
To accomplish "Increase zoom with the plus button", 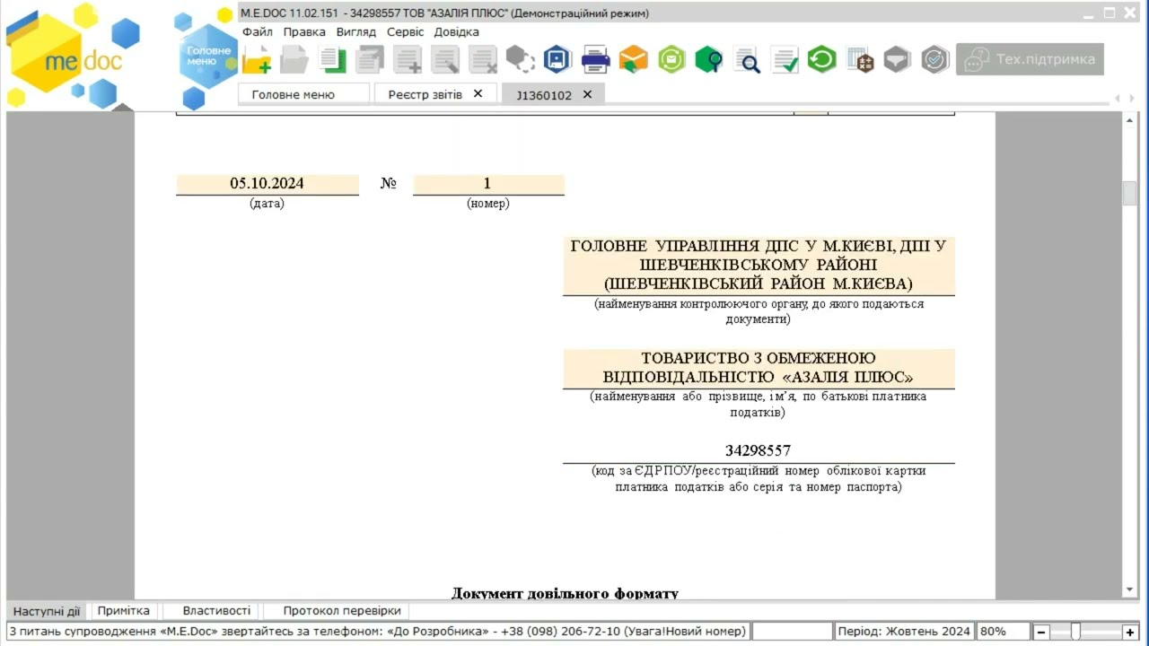I will pos(1130,632).
